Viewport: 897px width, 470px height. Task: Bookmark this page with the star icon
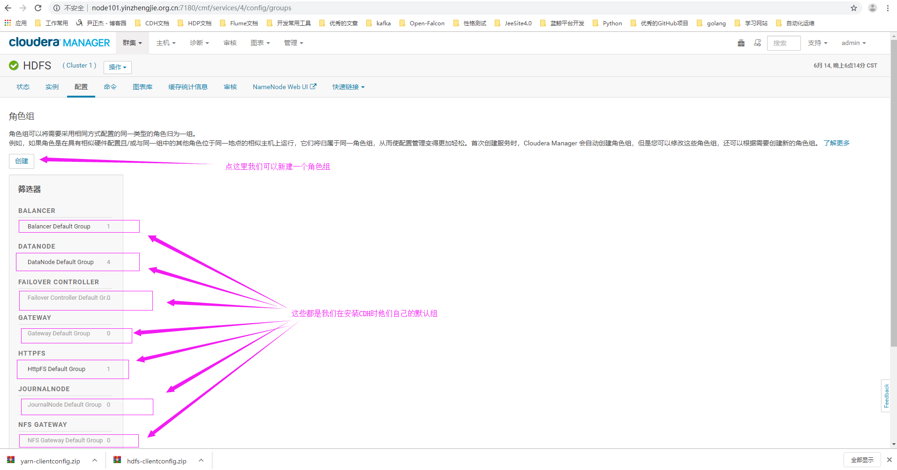(x=854, y=8)
